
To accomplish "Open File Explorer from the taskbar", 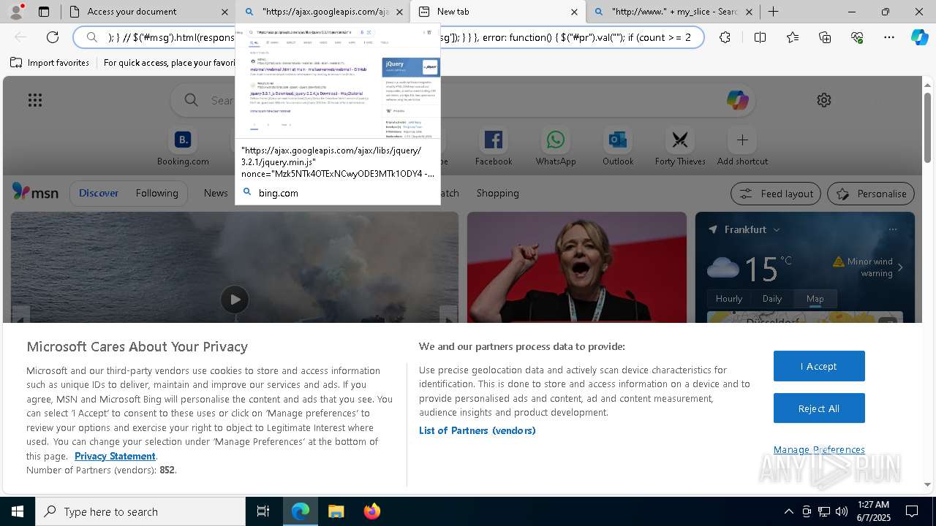I will click(336, 511).
